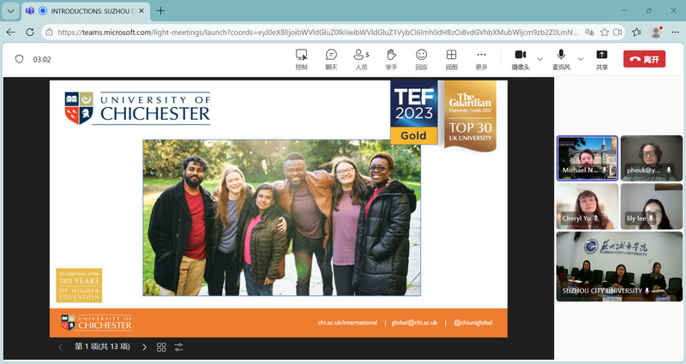This screenshot has width=686, height=364.
Task: Raise your hand (举手)
Action: click(x=391, y=59)
